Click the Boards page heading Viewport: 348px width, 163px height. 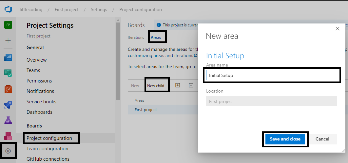(136, 25)
